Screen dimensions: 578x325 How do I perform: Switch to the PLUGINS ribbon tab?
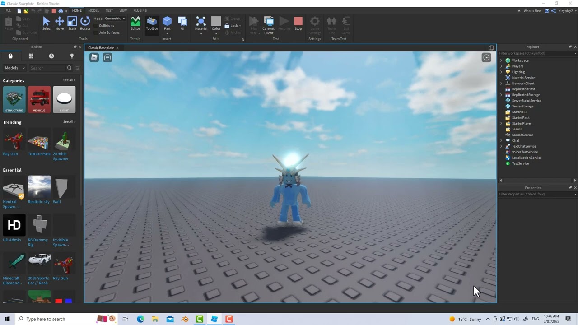[x=140, y=10]
